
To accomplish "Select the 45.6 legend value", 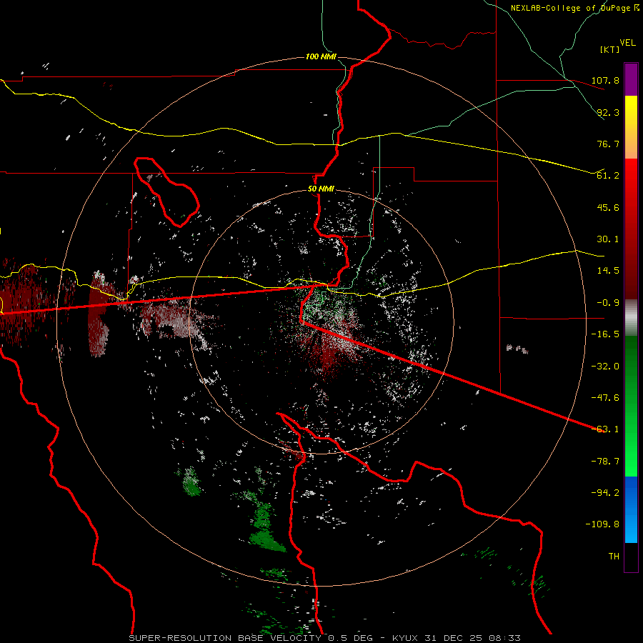I will [x=608, y=207].
